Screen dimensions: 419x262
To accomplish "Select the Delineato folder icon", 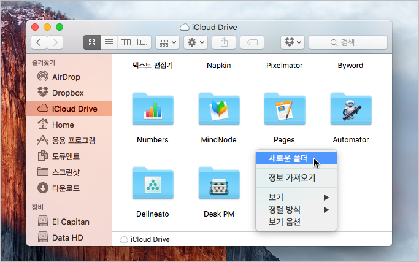I will 153,183.
